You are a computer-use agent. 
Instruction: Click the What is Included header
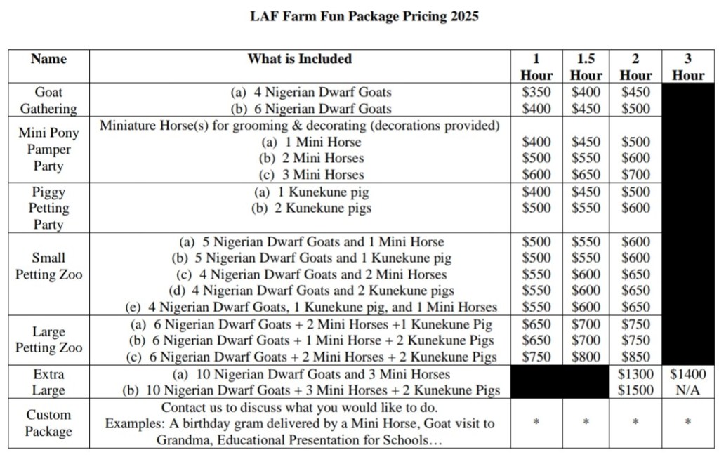point(300,59)
